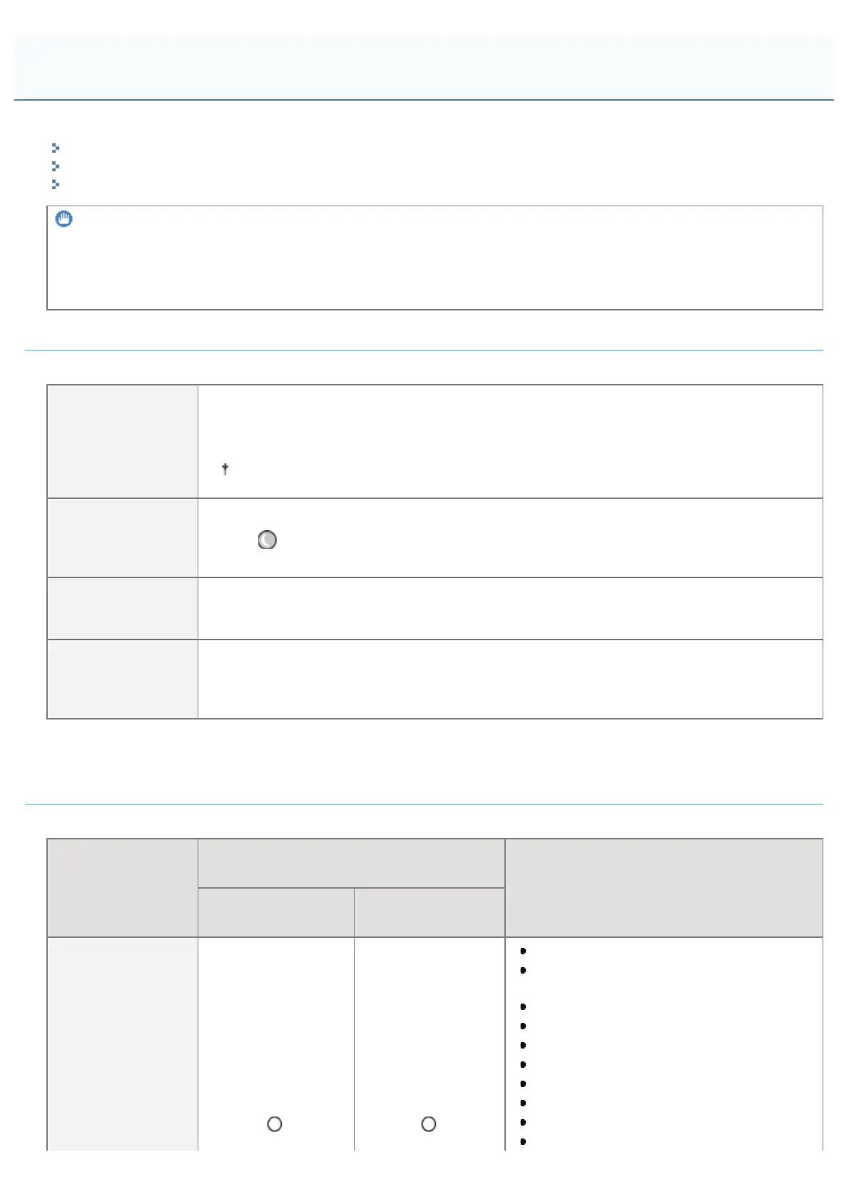This screenshot has width=849, height=1202.
Task: Select the last row label cell of the upper table
Action: (122, 679)
